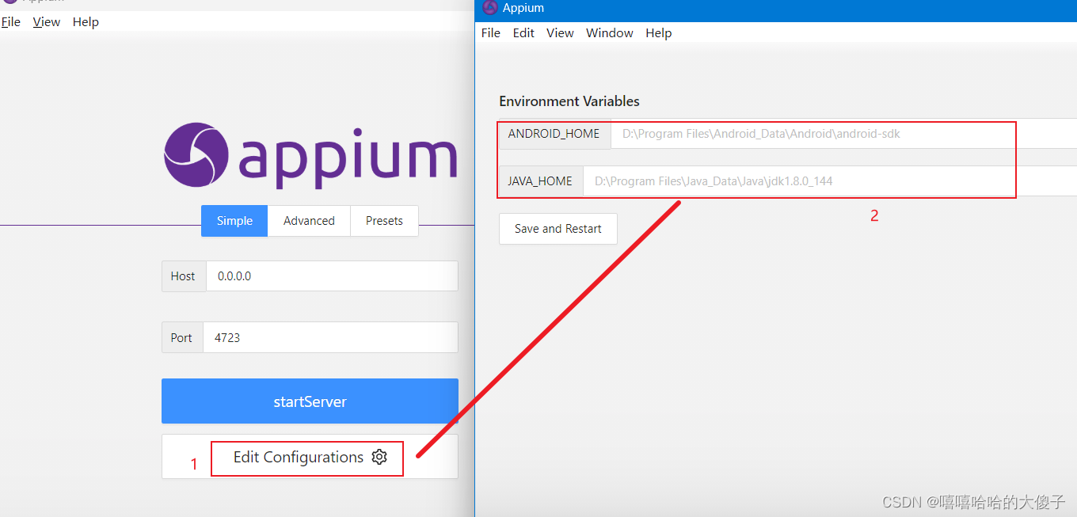1077x517 pixels.
Task: Open Help menu in front Appium window
Action: point(659,32)
